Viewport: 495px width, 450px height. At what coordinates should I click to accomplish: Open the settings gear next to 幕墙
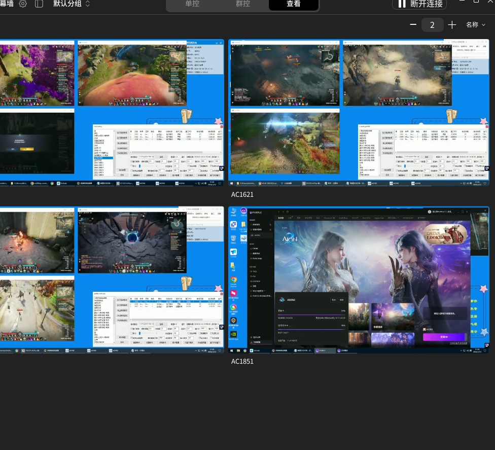point(23,4)
